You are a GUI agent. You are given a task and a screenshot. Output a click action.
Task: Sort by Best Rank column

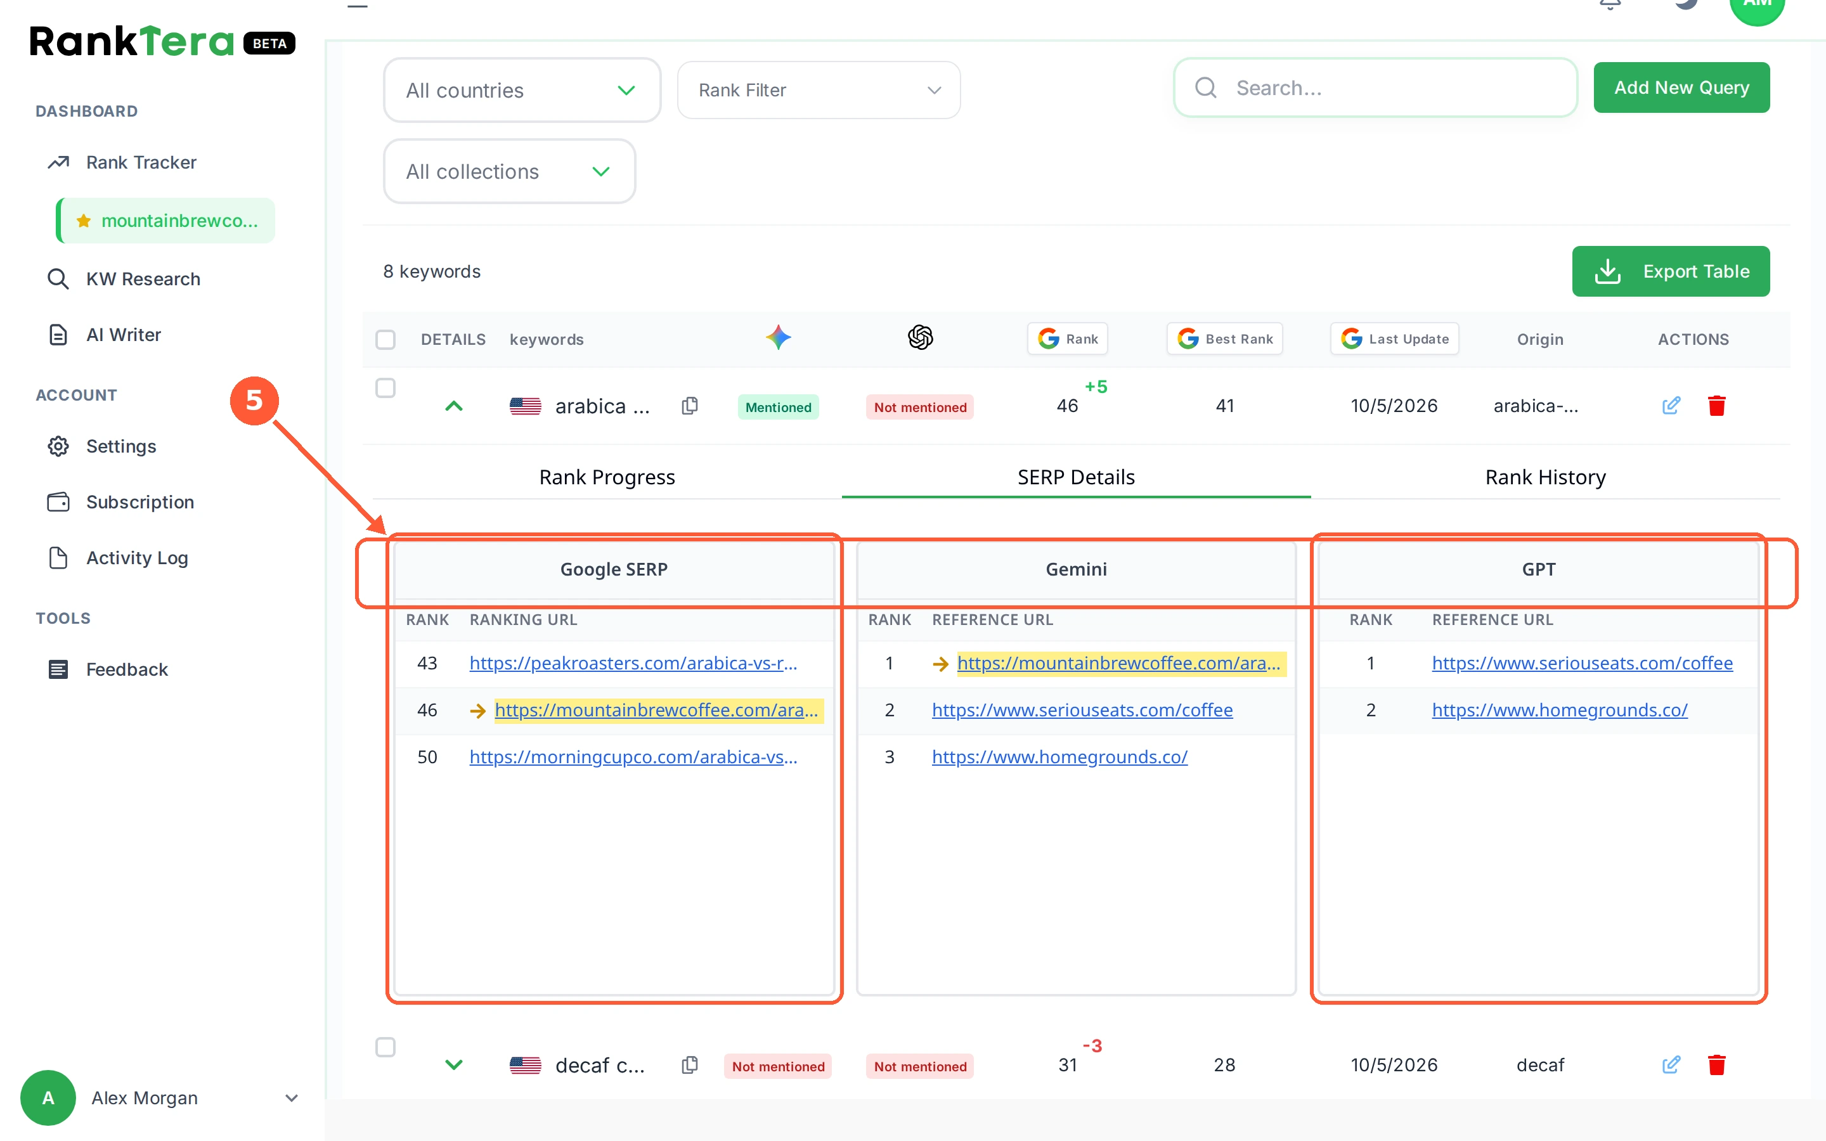click(1224, 339)
